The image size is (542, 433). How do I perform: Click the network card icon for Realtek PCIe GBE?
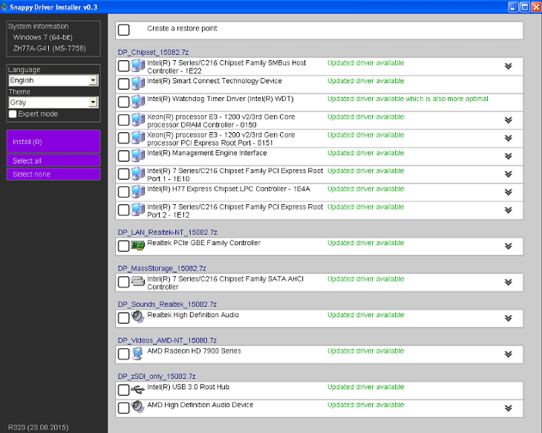click(137, 246)
